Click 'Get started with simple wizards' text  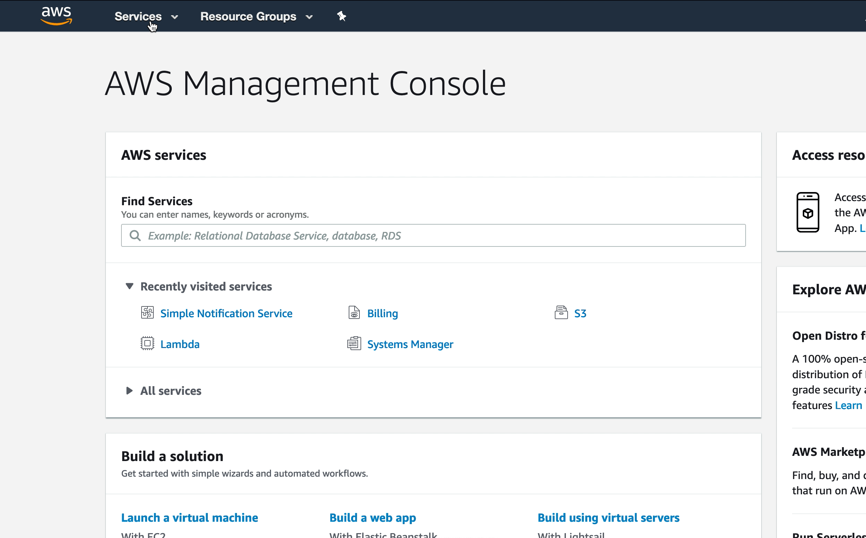pyautogui.click(x=245, y=474)
